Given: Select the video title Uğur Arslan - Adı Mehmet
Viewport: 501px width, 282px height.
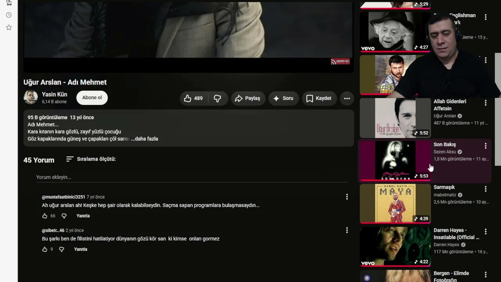Looking at the screenshot, I should (65, 82).
